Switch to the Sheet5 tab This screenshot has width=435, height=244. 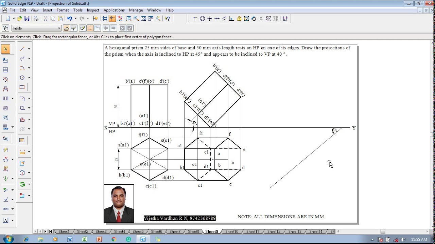pyautogui.click(x=138, y=231)
